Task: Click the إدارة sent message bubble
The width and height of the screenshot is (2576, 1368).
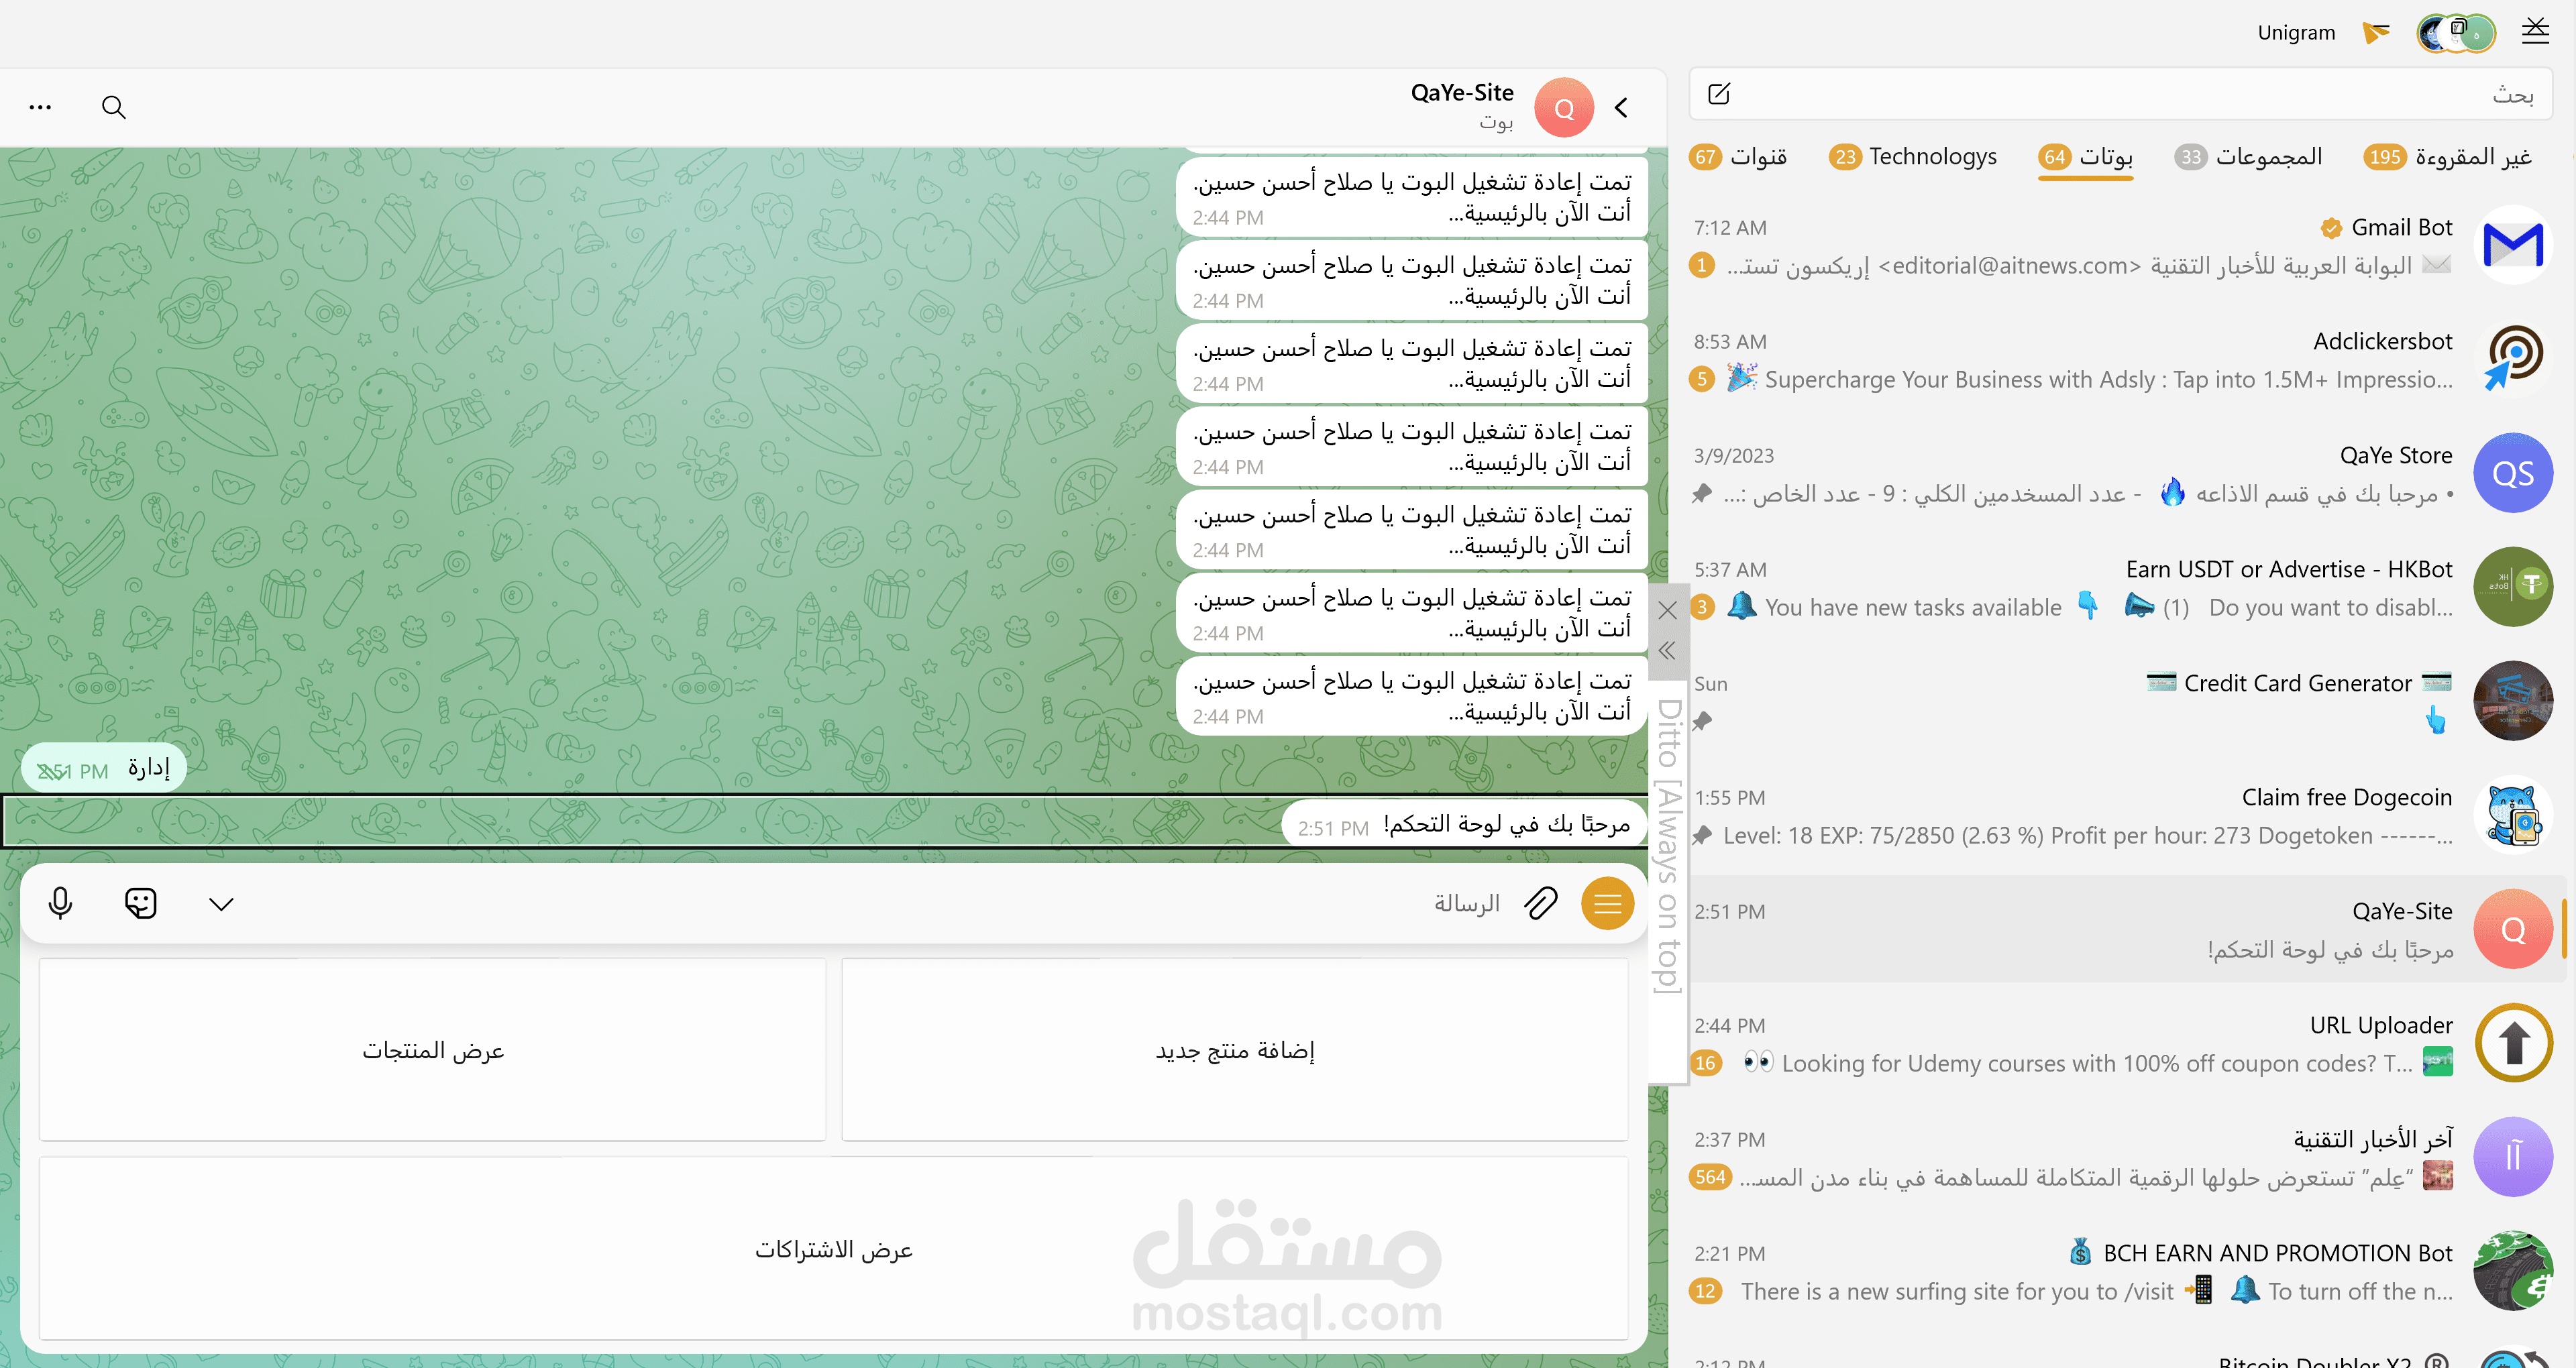Action: coord(104,768)
